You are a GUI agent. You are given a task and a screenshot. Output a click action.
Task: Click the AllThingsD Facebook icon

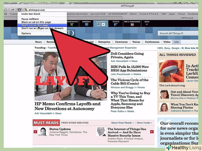(x=99, y=24)
